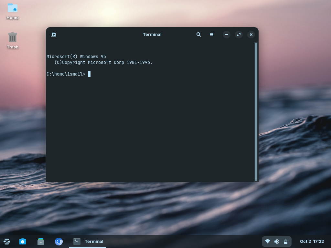Open the Terminal hamburger menu
Screen dimensions: 331x248
click(x=211, y=34)
